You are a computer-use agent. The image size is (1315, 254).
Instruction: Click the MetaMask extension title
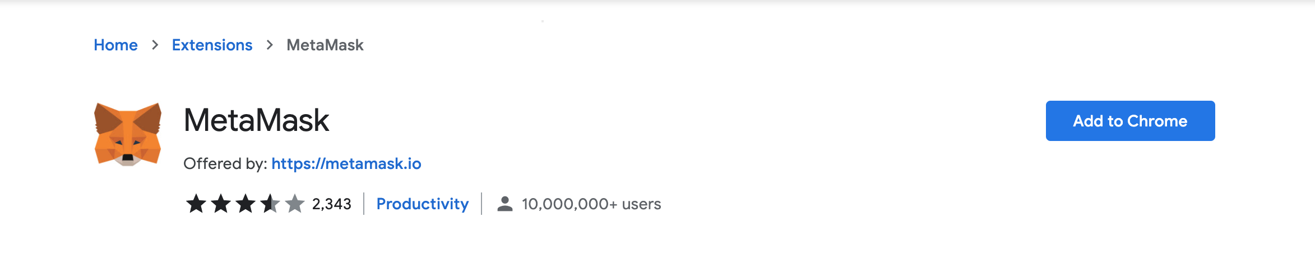tap(256, 120)
